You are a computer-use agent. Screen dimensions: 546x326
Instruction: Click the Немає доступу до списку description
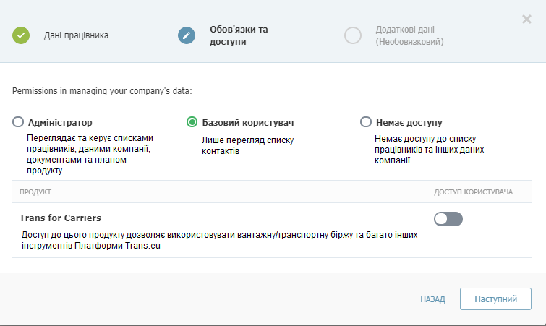click(x=429, y=150)
